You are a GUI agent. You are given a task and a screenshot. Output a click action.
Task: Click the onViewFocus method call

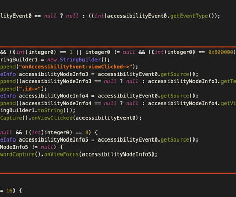(x=61, y=154)
